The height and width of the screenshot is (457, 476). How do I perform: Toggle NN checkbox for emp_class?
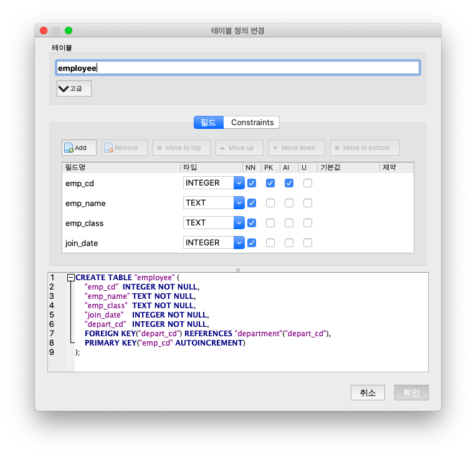[x=252, y=223]
